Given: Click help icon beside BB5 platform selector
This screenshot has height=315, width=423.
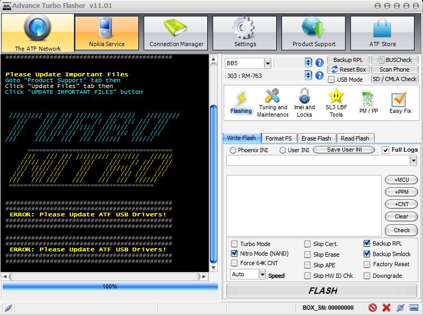Looking at the screenshot, I should pyautogui.click(x=320, y=63).
